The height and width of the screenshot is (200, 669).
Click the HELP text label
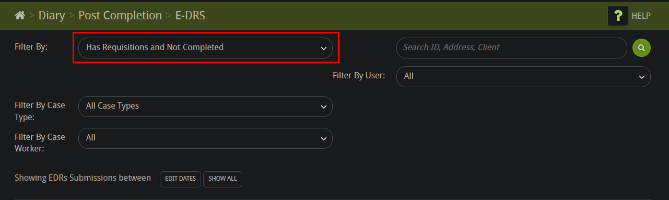click(641, 16)
